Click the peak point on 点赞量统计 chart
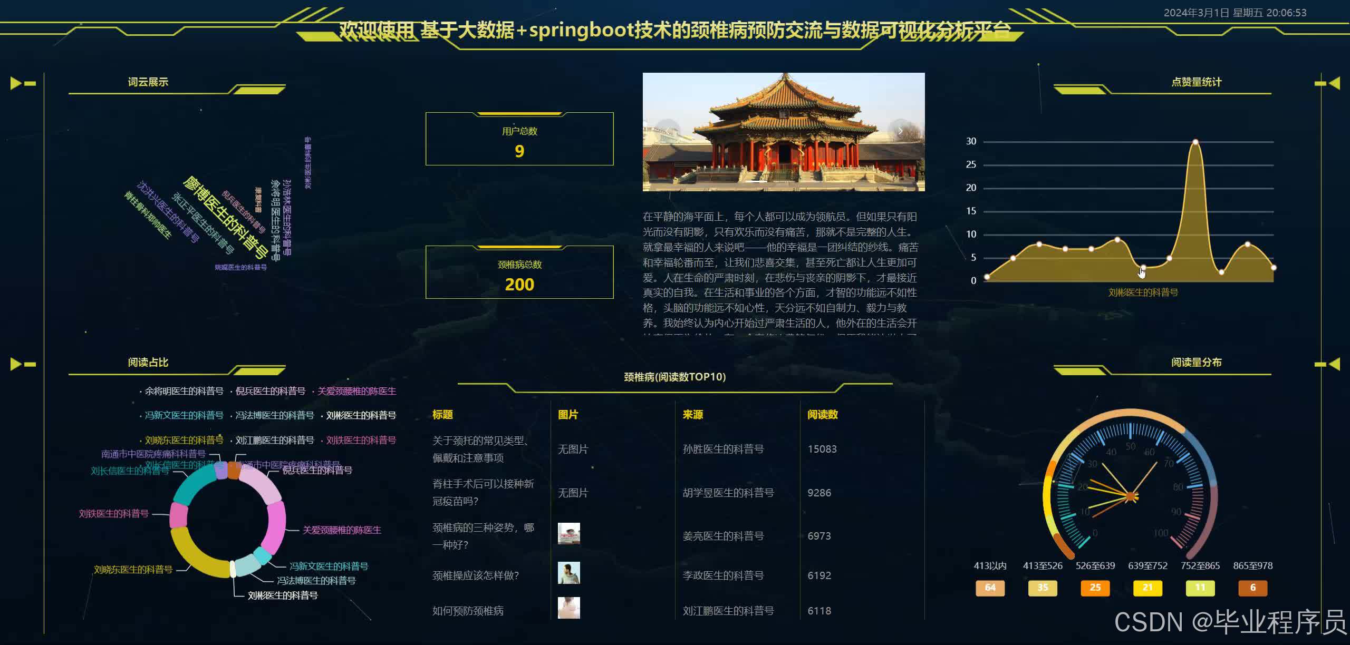 tap(1195, 142)
